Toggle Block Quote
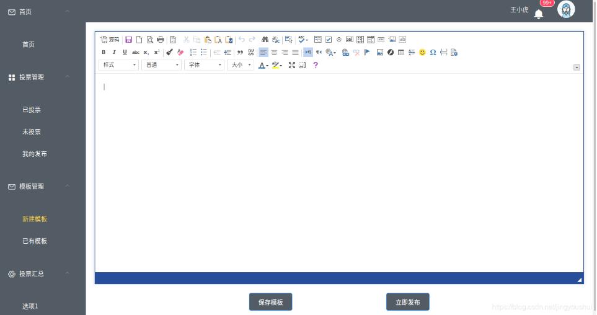597x315 pixels. point(241,53)
